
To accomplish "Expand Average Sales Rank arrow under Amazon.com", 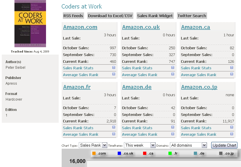I will [114, 74].
